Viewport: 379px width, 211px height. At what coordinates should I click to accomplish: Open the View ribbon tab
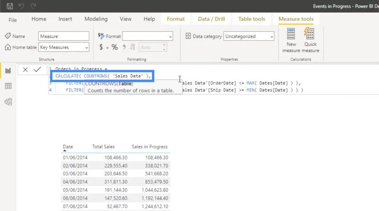(x=126, y=19)
